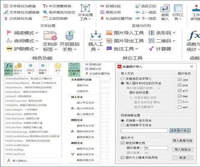Open 函数与统计 dropdown in lower ribbon

coord(9,69)
